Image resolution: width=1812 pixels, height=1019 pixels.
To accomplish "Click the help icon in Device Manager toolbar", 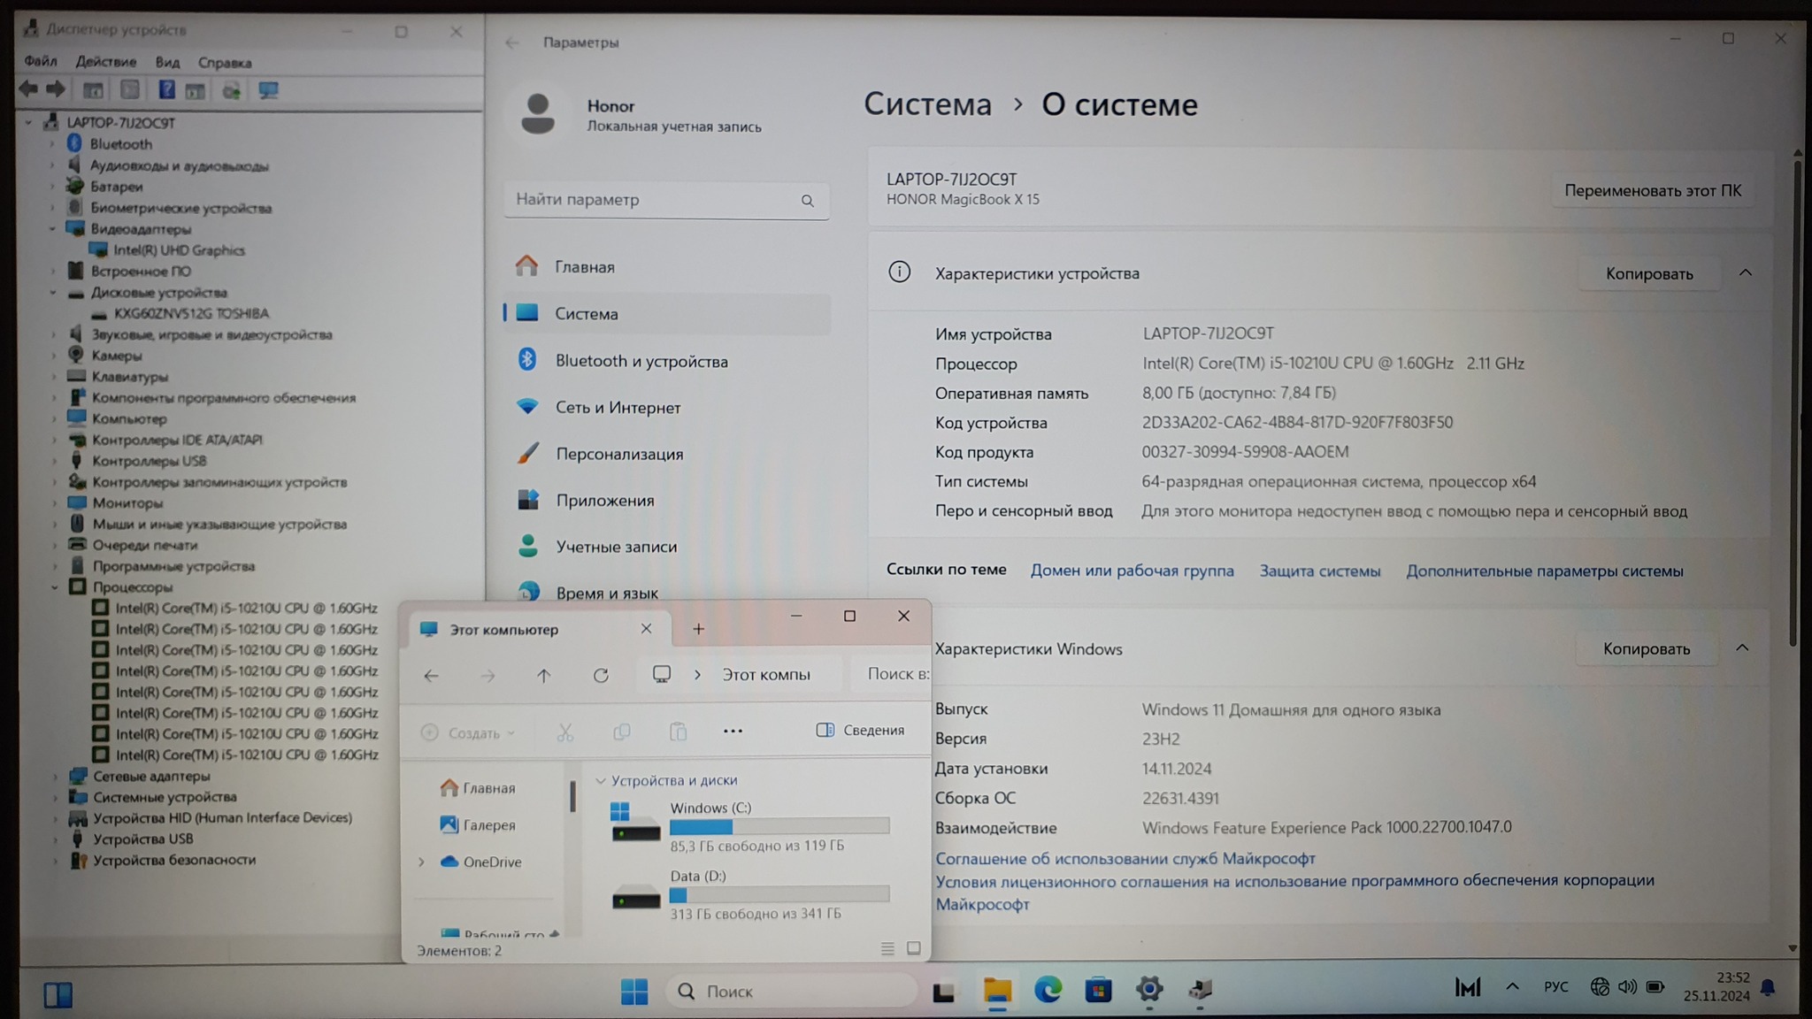I will tap(166, 90).
